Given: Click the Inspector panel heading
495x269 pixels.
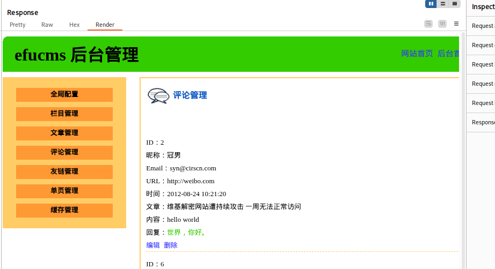Looking at the screenshot, I should point(483,6).
